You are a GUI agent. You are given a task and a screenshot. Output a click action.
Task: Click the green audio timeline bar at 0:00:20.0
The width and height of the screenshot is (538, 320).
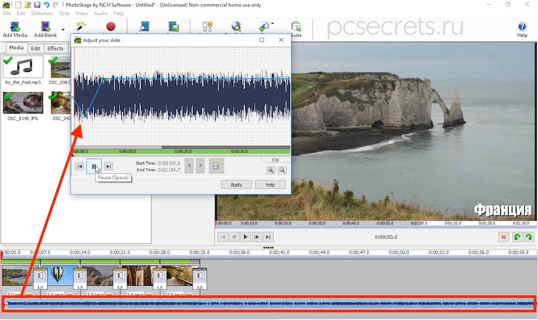(184, 151)
